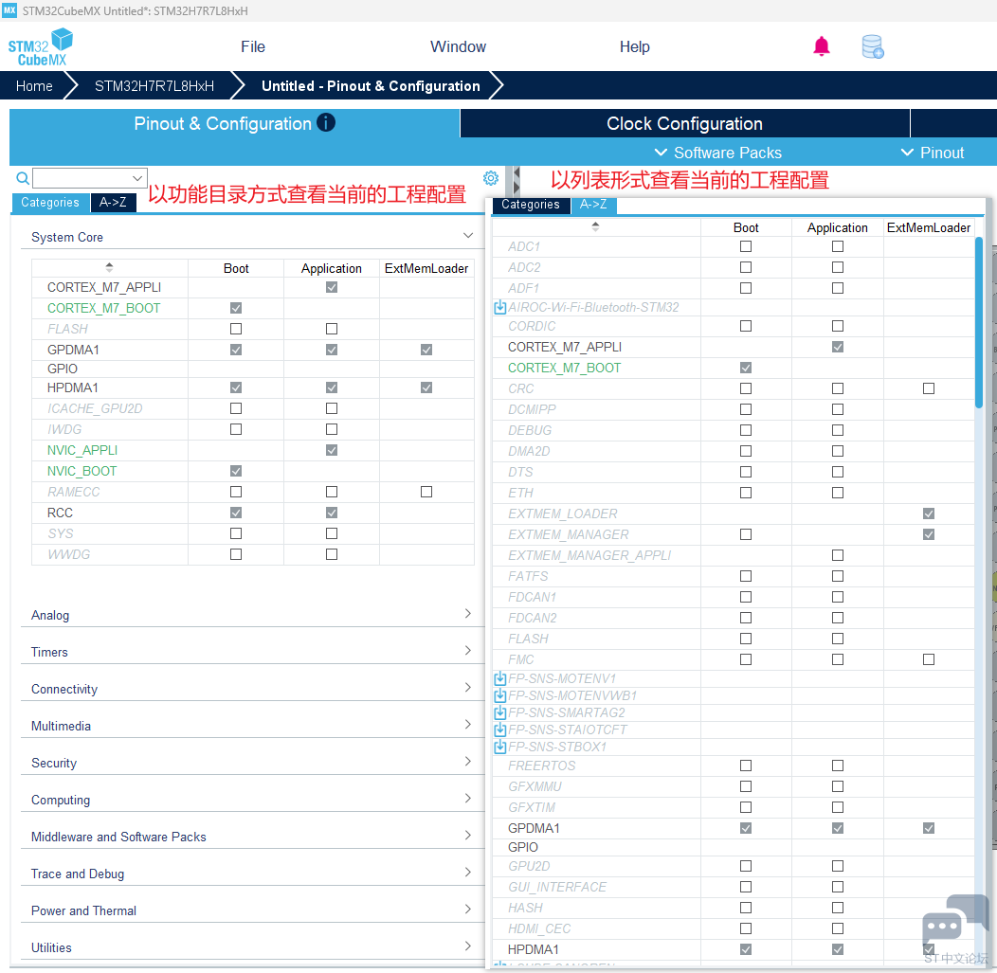Open the Window menu
997x973 pixels.
[458, 47]
